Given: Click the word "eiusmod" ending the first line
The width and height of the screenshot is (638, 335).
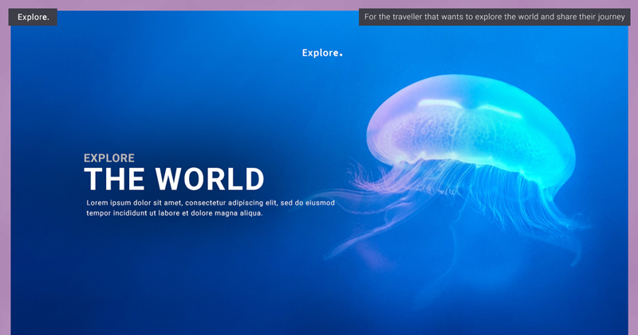Looking at the screenshot, I should [320, 203].
